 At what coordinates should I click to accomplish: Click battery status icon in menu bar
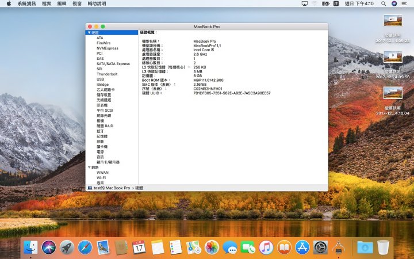click(325, 3)
